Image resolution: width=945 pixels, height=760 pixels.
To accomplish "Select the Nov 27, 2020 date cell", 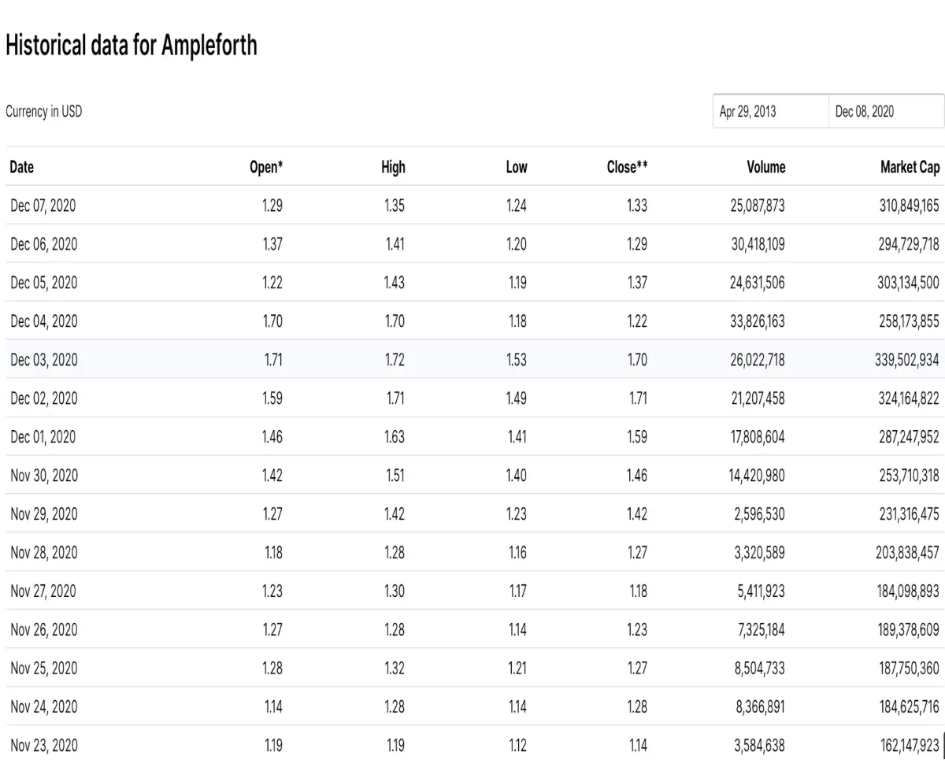I will tap(43, 591).
